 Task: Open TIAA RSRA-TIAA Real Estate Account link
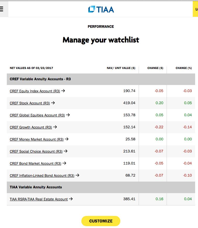[39, 199]
